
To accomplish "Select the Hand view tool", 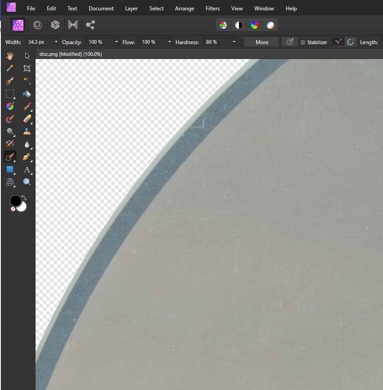I will pos(10,56).
